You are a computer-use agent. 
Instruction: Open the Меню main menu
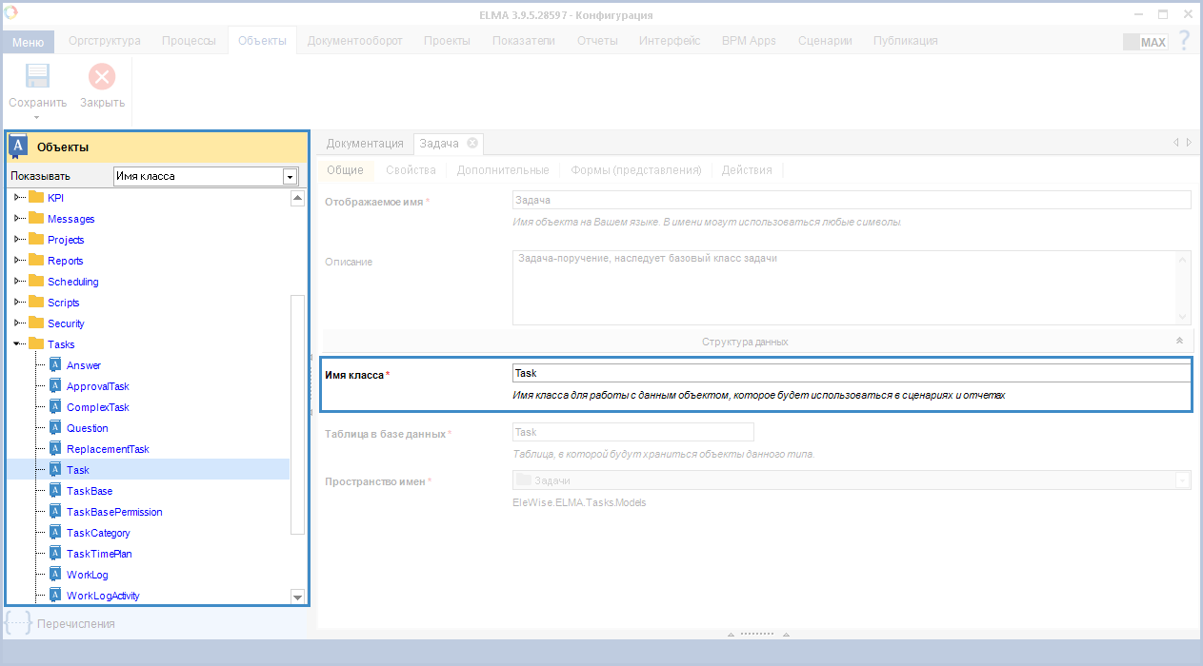[28, 42]
